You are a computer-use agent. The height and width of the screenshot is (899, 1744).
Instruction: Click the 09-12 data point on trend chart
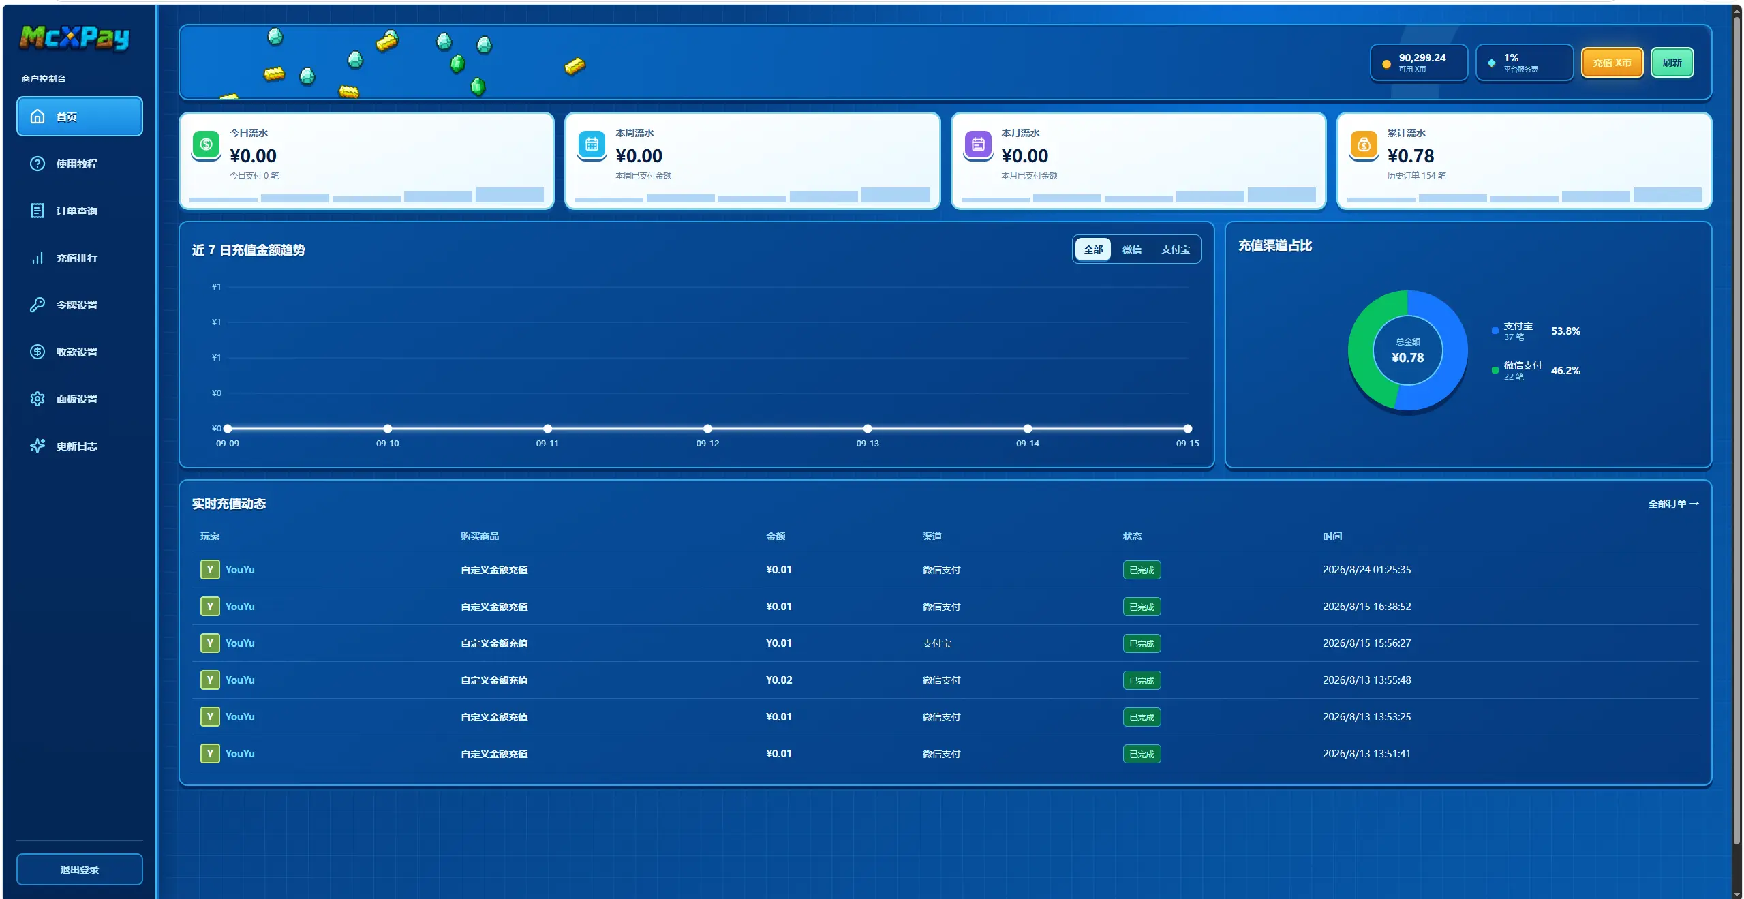[x=707, y=429]
